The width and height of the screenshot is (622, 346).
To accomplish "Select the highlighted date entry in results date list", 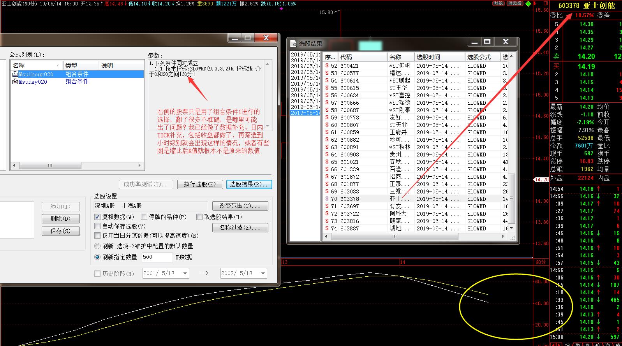I will (305, 113).
